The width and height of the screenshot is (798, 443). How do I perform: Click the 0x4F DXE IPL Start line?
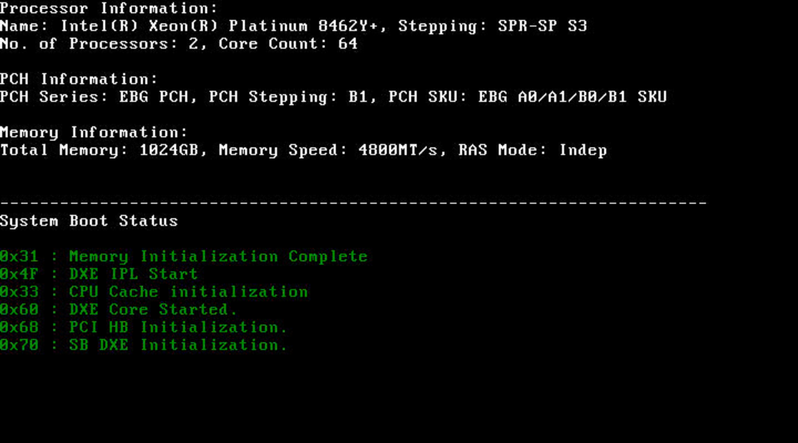point(99,274)
